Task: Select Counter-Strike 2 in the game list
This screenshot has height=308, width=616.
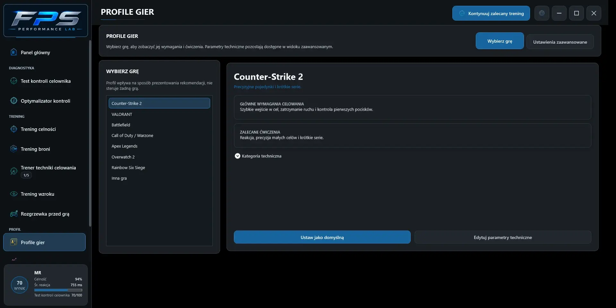Action: (x=159, y=103)
